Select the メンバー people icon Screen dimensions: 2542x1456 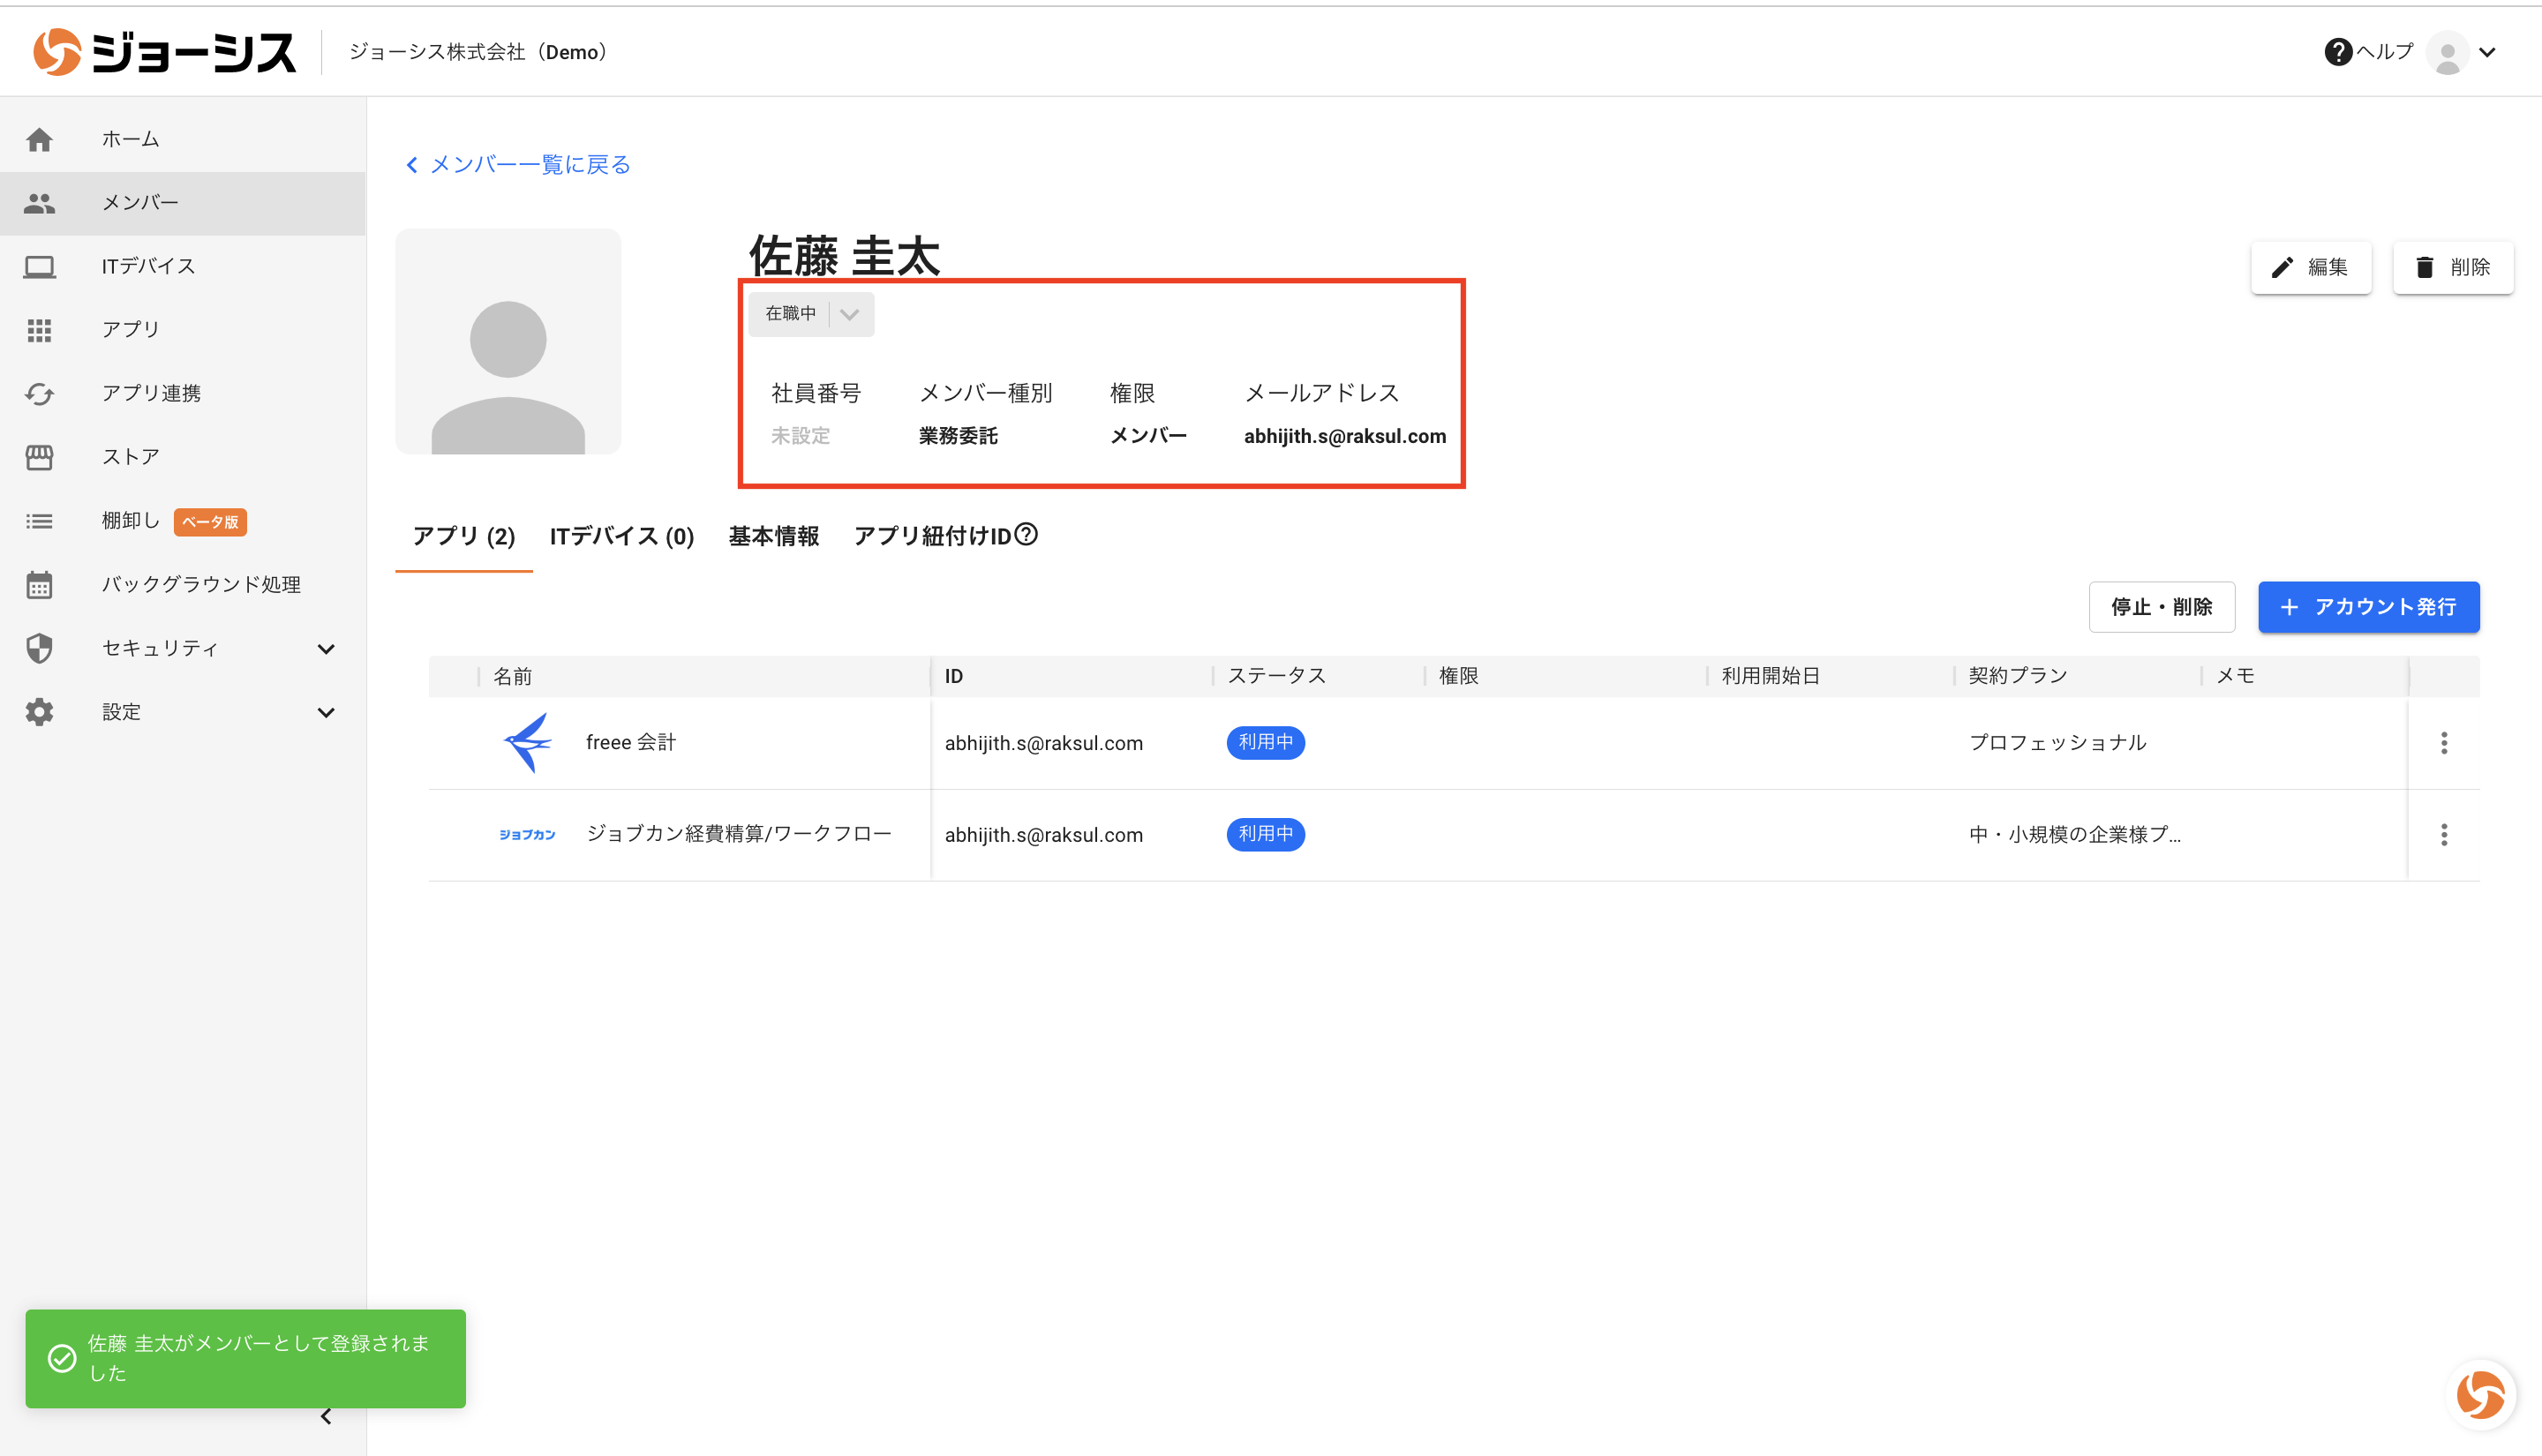pos(39,203)
